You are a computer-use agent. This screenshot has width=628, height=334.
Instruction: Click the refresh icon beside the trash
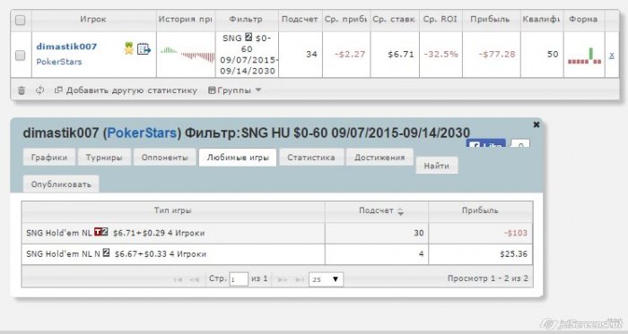[39, 90]
